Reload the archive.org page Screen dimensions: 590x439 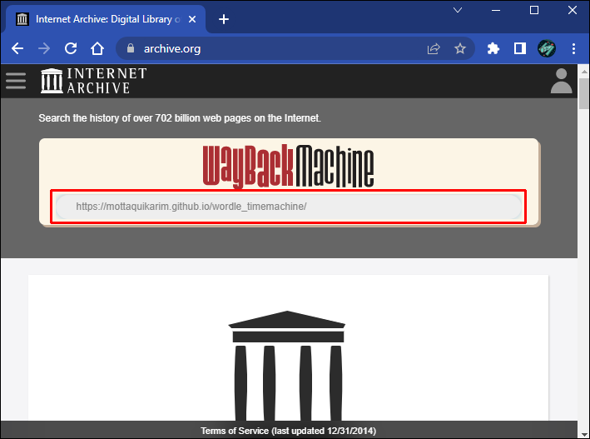click(x=71, y=48)
